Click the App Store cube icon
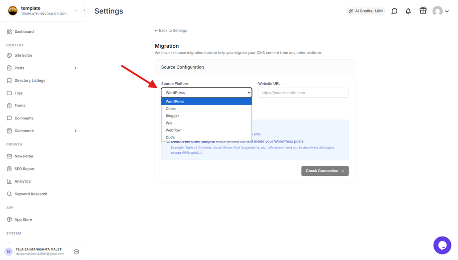 coord(9,219)
